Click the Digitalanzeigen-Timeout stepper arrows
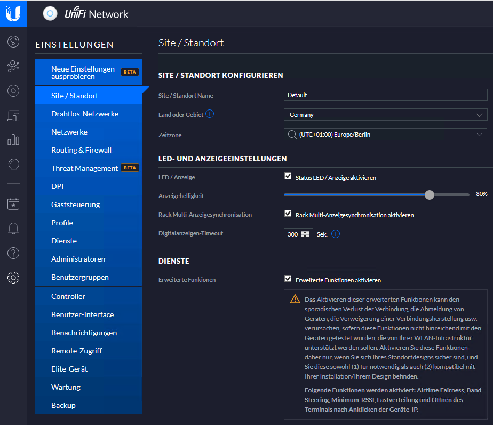The width and height of the screenshot is (493, 425). (x=306, y=234)
